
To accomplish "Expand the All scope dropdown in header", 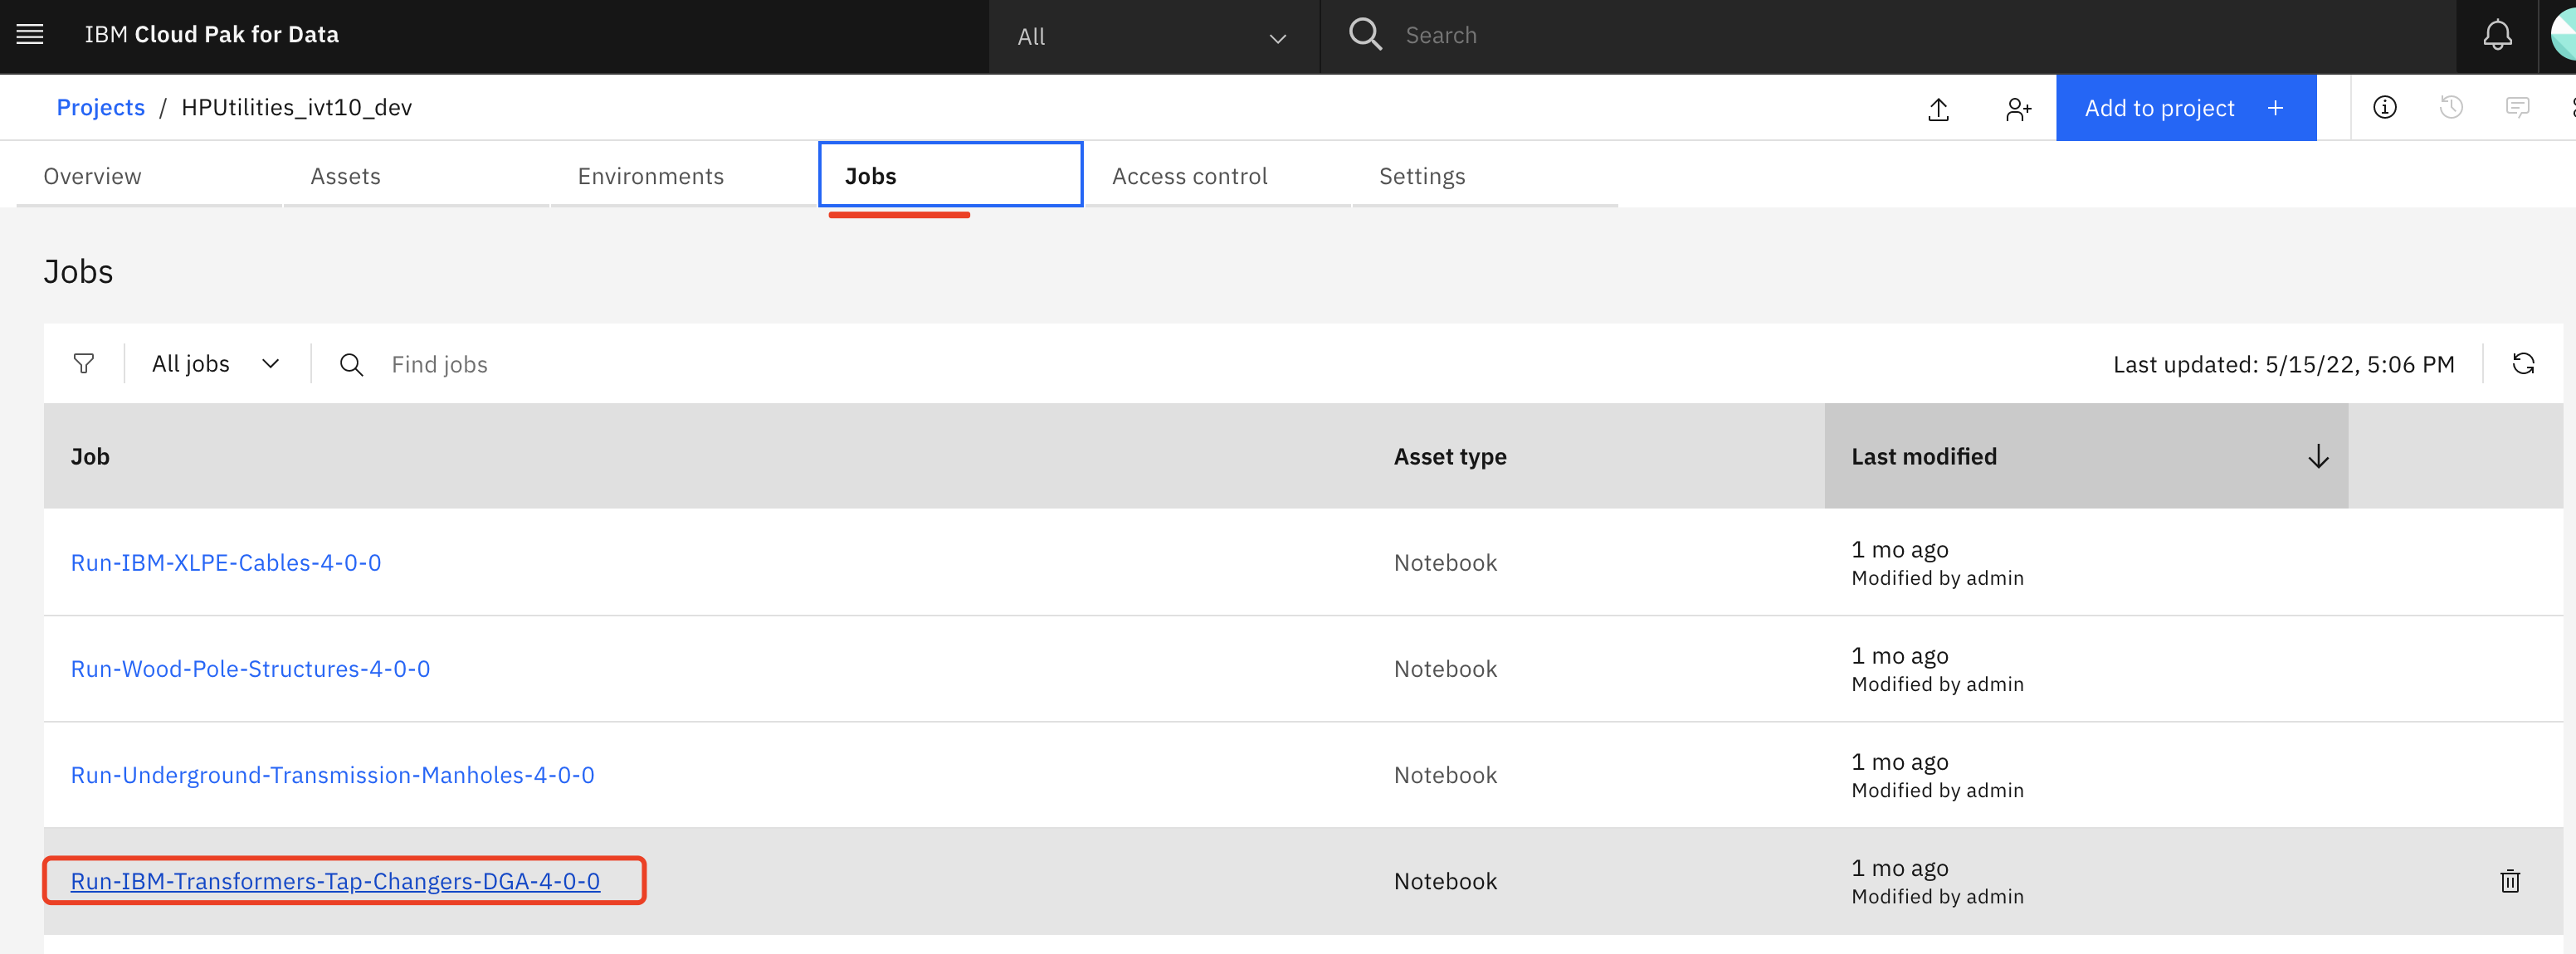I will tap(1154, 37).
